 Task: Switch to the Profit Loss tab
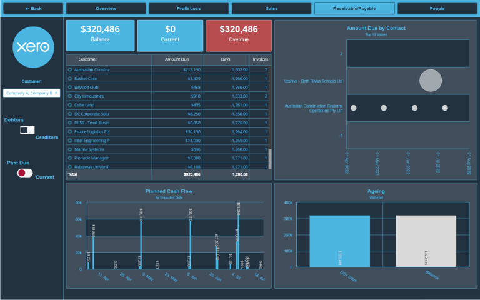coord(189,9)
